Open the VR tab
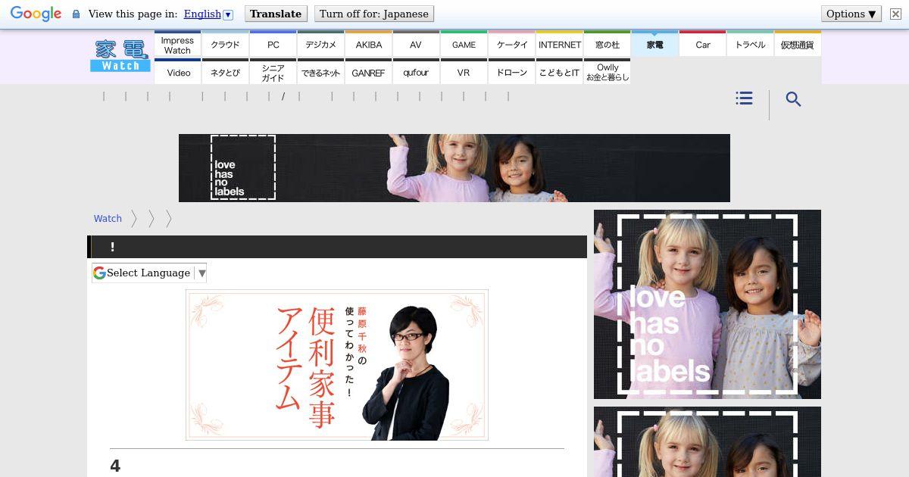Image resolution: width=909 pixels, height=477 pixels. coord(464,73)
